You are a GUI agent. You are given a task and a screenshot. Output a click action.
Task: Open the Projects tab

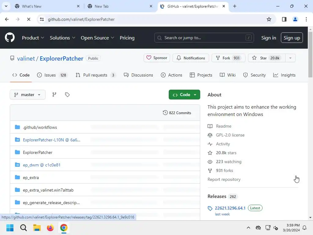tap(201, 75)
